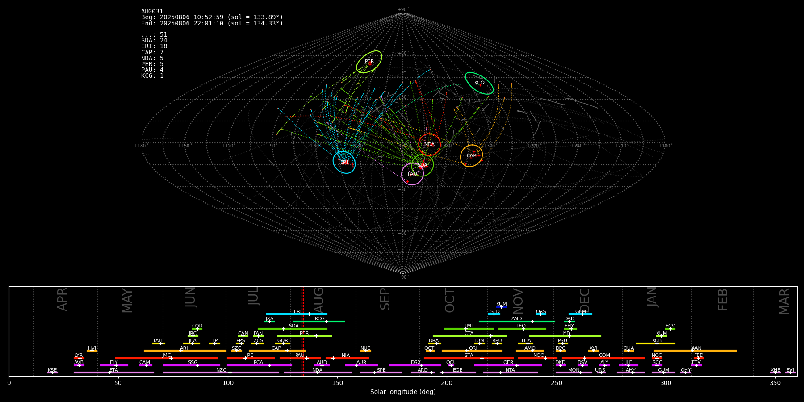The width and height of the screenshot is (804, 402).
Task: Click the NOV month label in timeline
Action: tap(518, 301)
